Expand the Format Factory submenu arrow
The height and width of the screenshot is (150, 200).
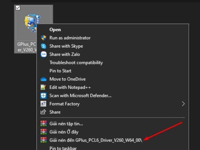tap(183, 104)
